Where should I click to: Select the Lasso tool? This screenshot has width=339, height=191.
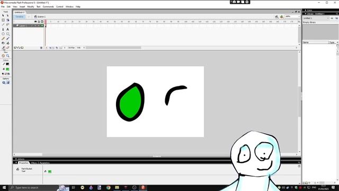(x=7, y=24)
